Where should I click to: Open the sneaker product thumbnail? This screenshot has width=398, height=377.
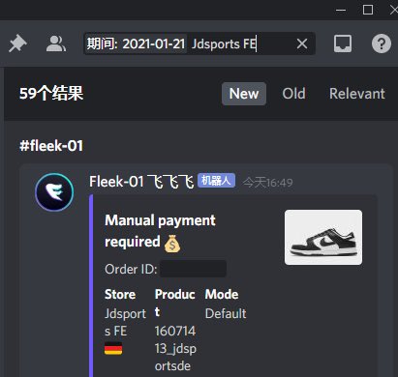tap(323, 237)
